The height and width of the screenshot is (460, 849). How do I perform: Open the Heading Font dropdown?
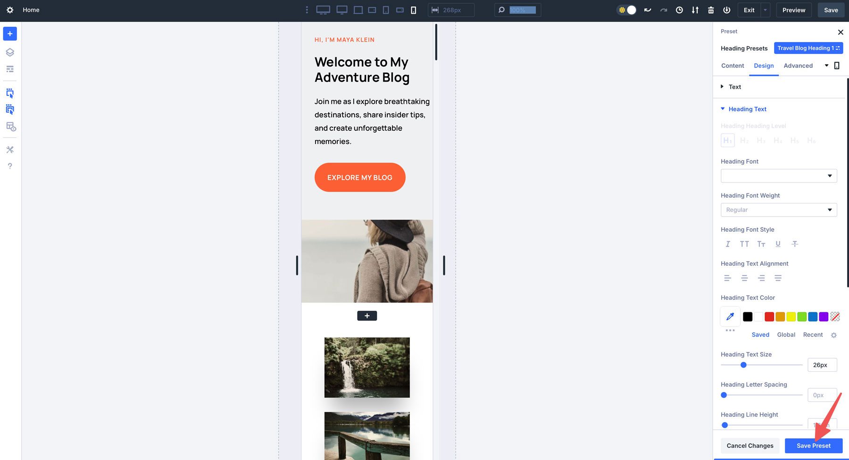[778, 176]
